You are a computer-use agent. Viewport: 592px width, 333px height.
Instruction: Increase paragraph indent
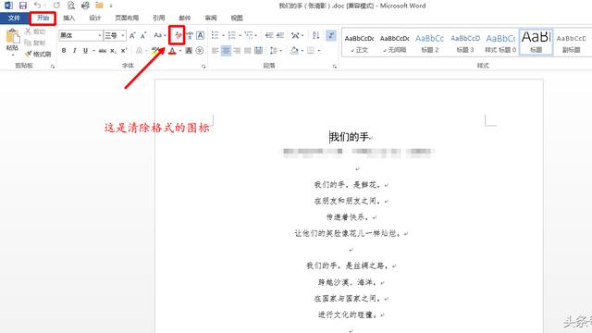point(280,35)
